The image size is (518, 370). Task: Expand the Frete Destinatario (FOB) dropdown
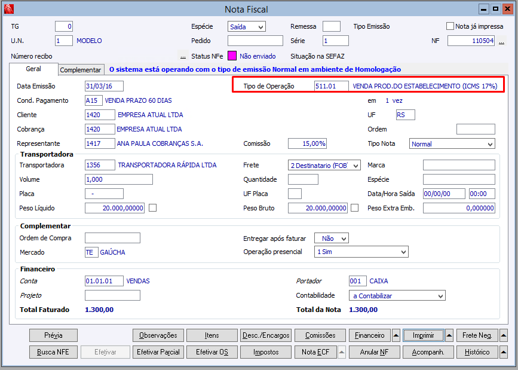click(324, 166)
